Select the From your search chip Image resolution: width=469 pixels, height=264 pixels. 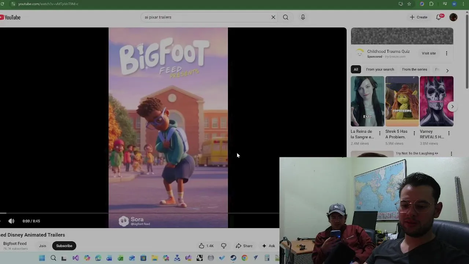[x=380, y=69]
